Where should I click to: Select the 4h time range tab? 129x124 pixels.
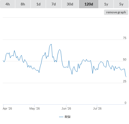pos(7,4)
